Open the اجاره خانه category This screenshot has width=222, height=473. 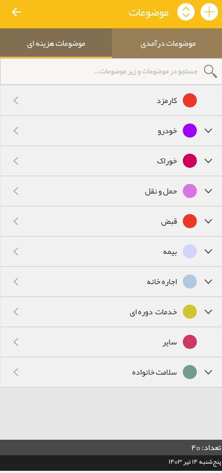coord(162,282)
